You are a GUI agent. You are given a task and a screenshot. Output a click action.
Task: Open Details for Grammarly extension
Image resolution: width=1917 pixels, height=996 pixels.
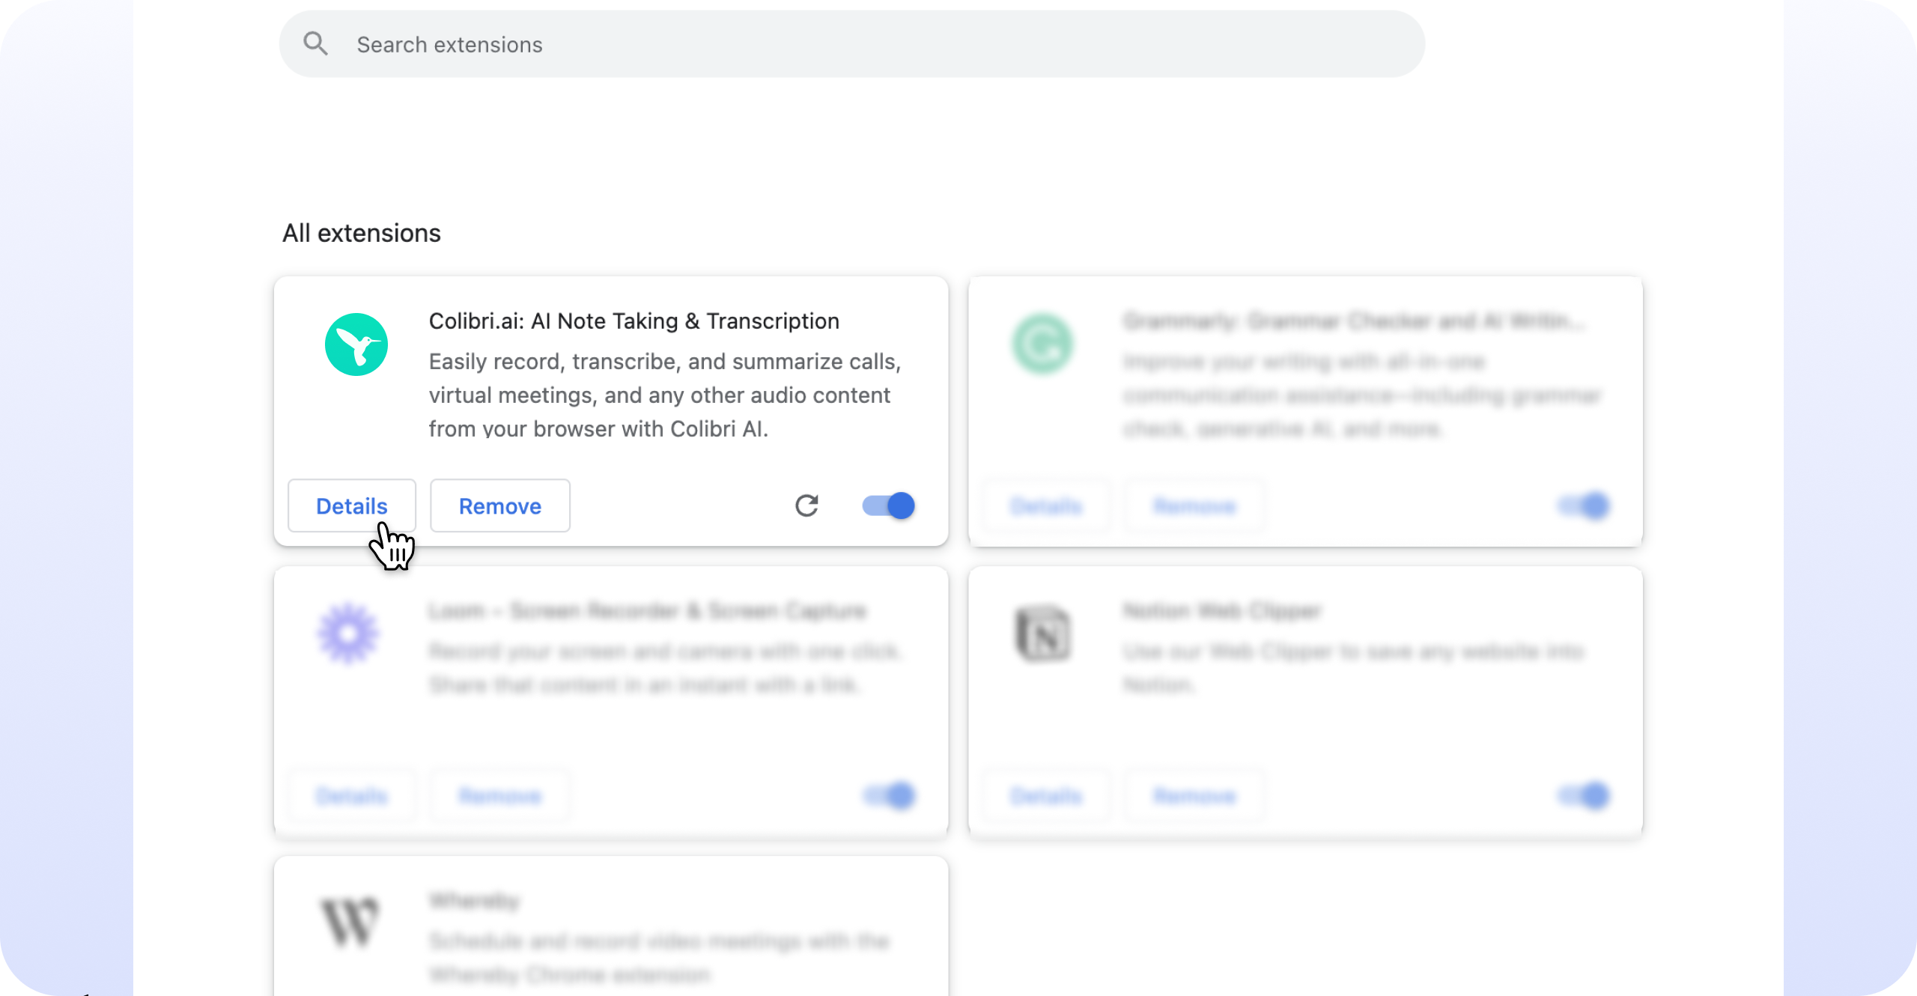(x=1046, y=506)
